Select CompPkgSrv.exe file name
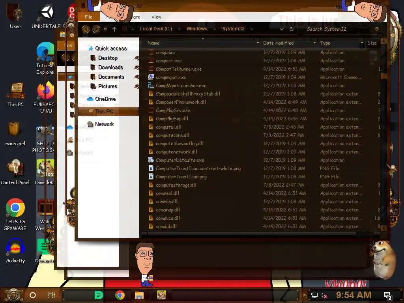 coord(173,110)
